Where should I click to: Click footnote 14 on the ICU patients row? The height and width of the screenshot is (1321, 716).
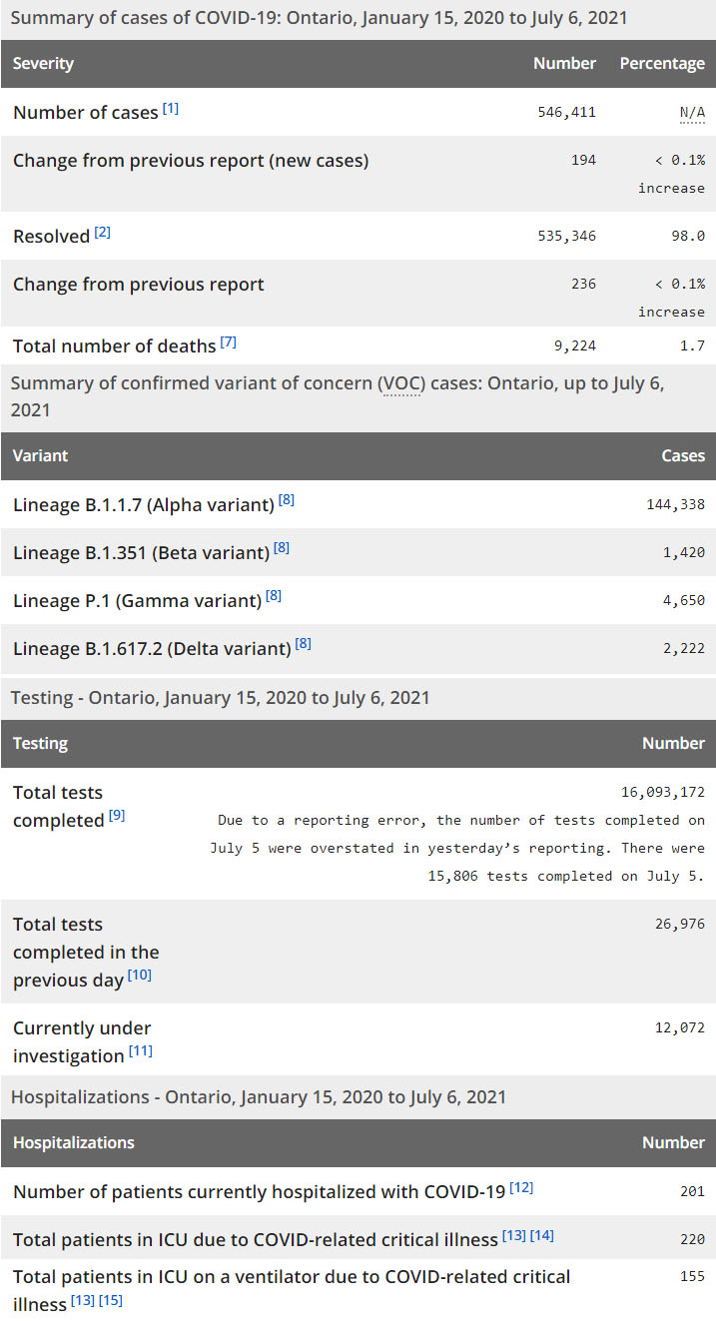click(x=542, y=1235)
